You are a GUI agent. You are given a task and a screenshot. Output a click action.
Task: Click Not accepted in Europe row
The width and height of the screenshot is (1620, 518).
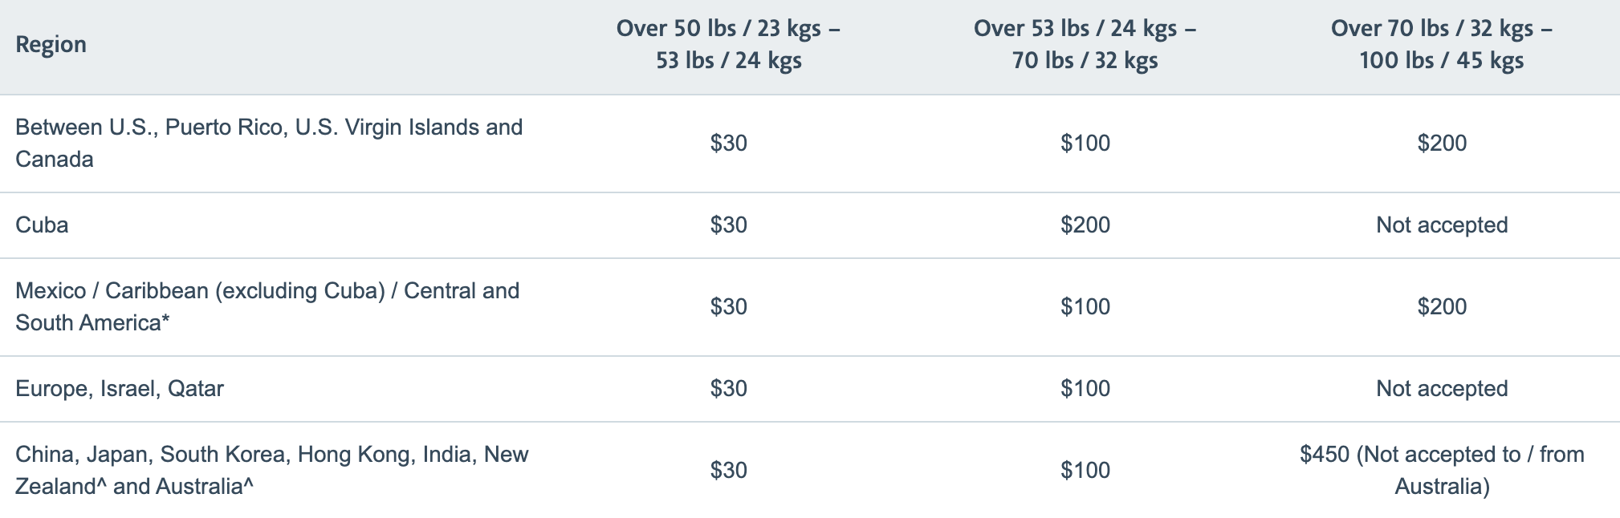pyautogui.click(x=1441, y=389)
